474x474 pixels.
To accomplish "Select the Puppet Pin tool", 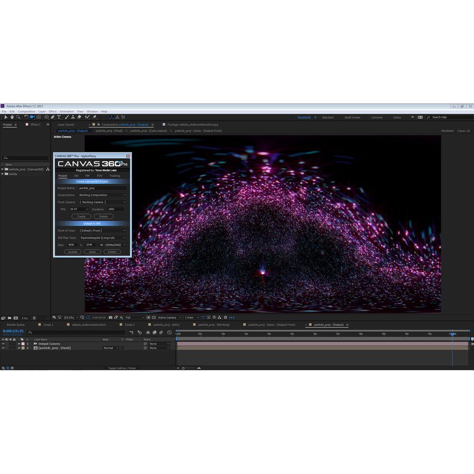I will (x=94, y=117).
